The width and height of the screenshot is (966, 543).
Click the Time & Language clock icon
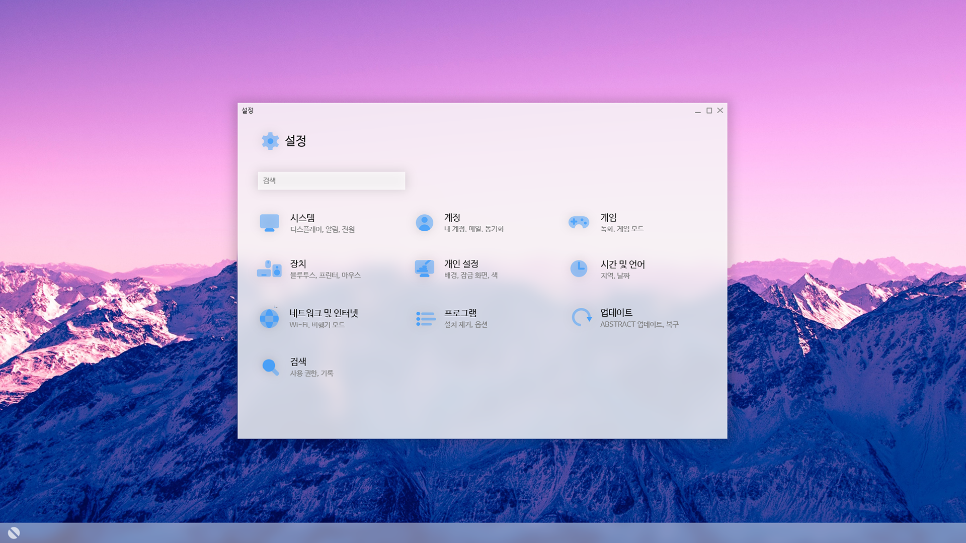click(x=579, y=268)
